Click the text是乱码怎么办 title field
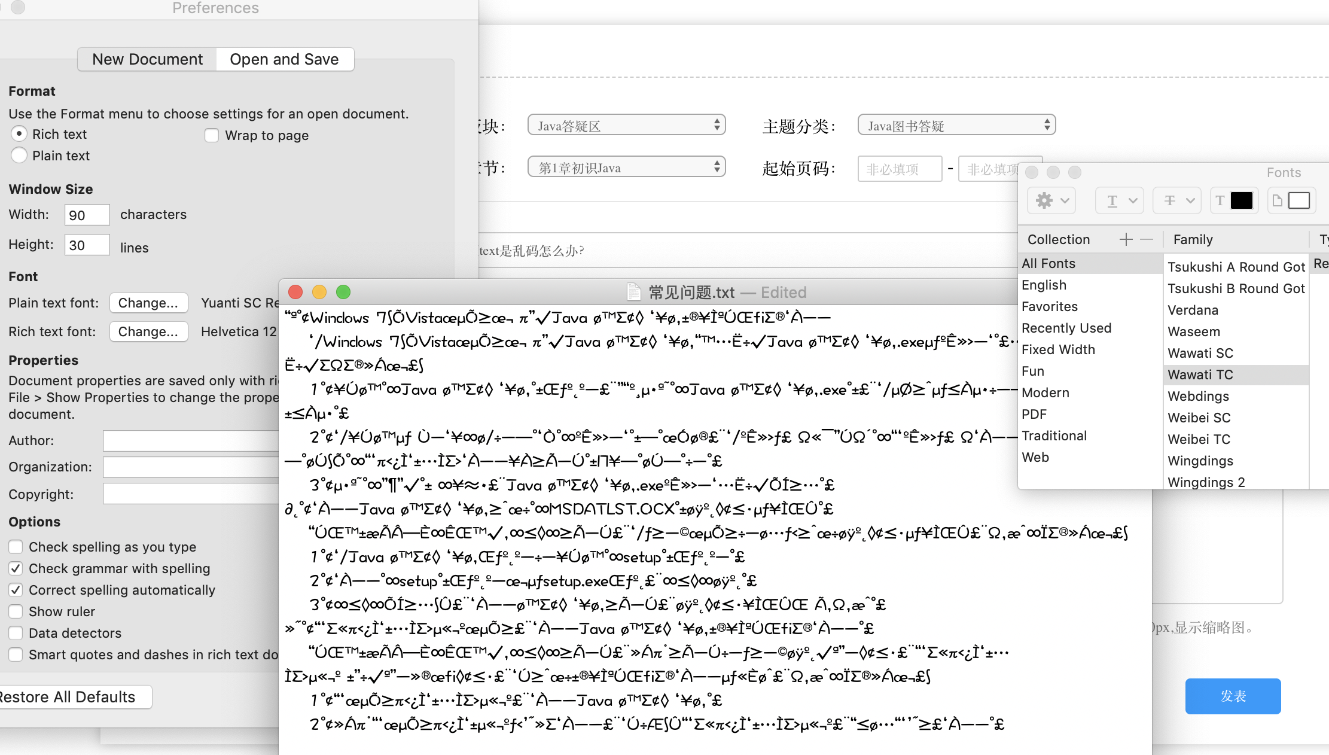Image resolution: width=1329 pixels, height=755 pixels. [748, 251]
